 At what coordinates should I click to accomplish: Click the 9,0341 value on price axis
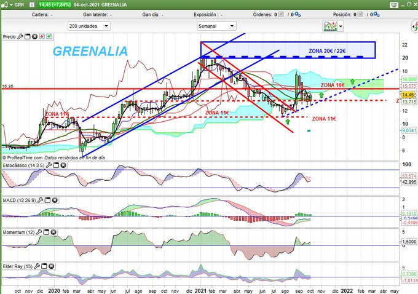tap(409, 130)
